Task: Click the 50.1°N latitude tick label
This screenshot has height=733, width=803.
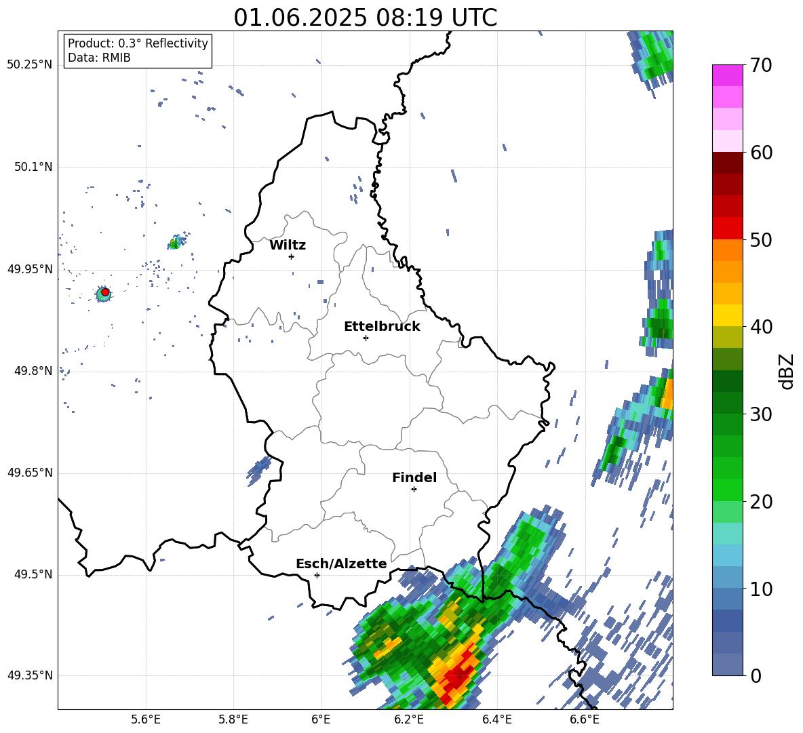Action: [33, 167]
